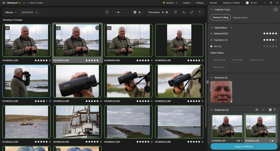Switch to single image view in toolbar

pos(140,12)
